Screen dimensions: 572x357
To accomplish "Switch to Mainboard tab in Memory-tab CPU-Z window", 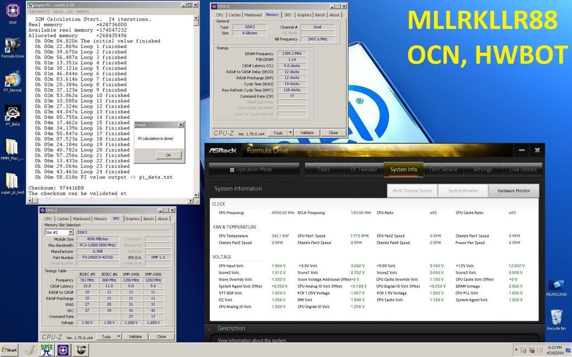I will (x=253, y=15).
